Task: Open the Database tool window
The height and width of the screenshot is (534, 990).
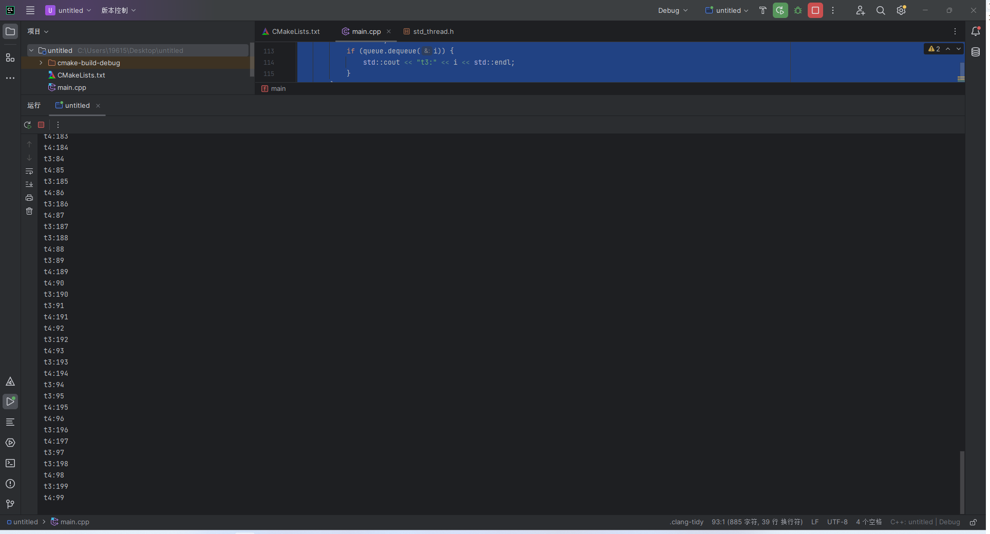Action: coord(976,52)
